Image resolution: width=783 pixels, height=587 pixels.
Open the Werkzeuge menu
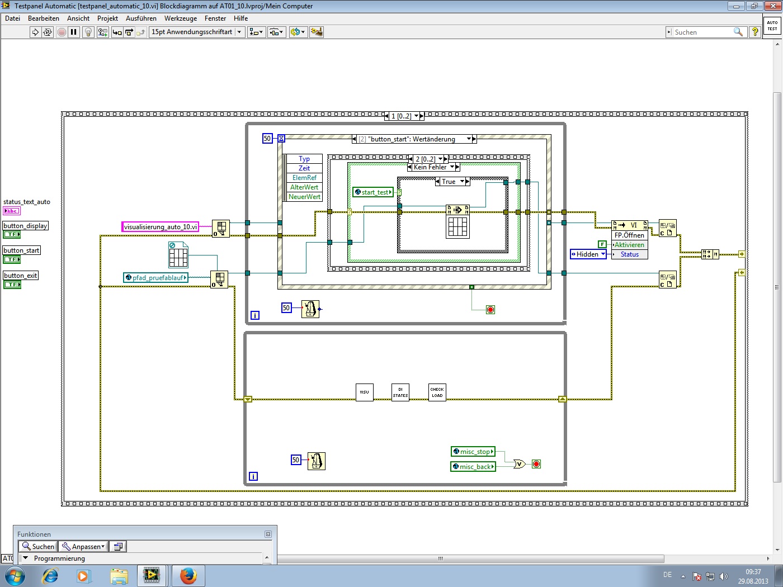(x=180, y=18)
